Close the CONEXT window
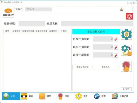137x103 pixels. [x=135, y=3]
